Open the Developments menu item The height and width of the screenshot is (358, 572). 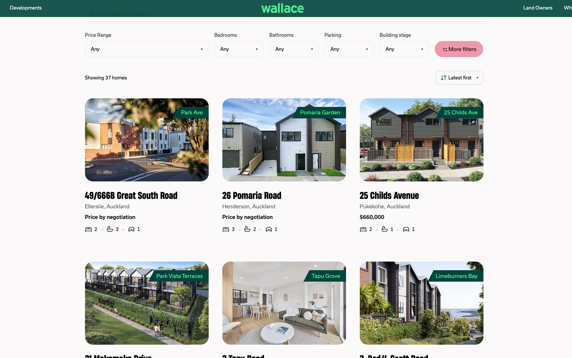tap(26, 8)
